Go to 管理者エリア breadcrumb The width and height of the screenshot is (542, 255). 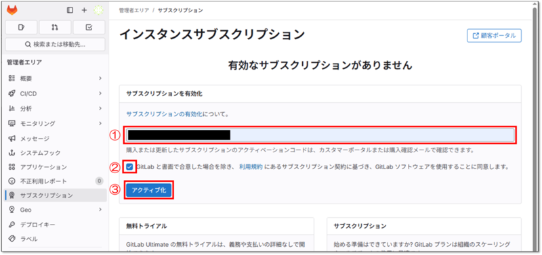133,10
